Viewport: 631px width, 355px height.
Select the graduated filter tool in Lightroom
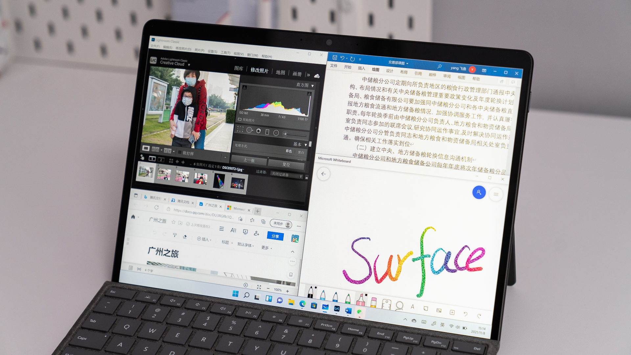[x=267, y=132]
